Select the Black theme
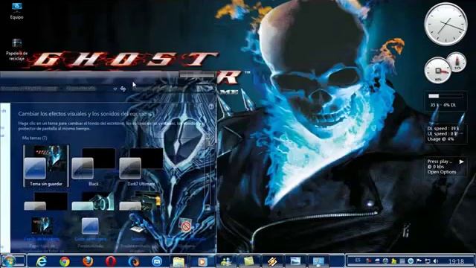The image size is (476, 268). pyautogui.click(x=94, y=167)
